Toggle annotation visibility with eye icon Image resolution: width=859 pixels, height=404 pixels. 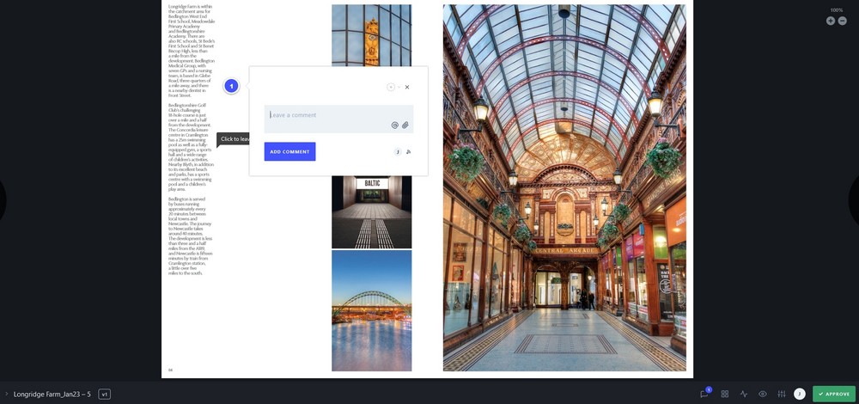(x=763, y=394)
